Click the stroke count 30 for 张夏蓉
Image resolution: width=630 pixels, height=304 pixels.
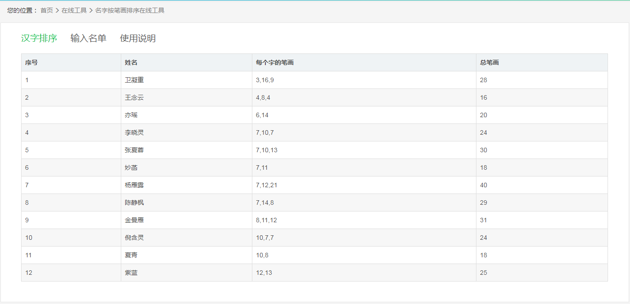[x=483, y=150]
